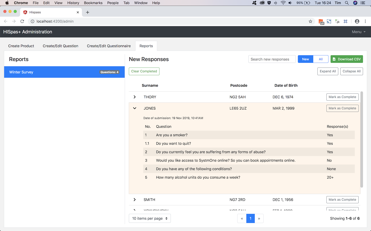Reload the page in Chrome
Image resolution: width=371 pixels, height=231 pixels.
[22, 21]
